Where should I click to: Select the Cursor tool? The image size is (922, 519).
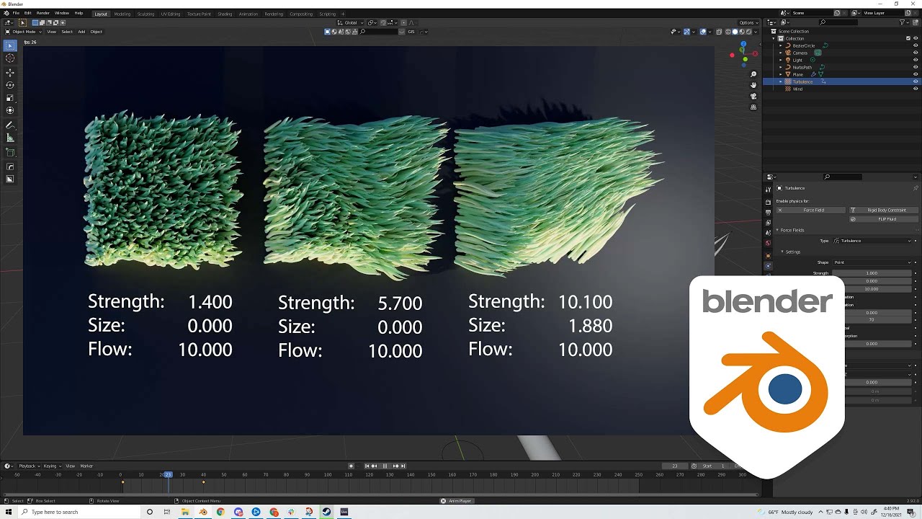tap(10, 58)
